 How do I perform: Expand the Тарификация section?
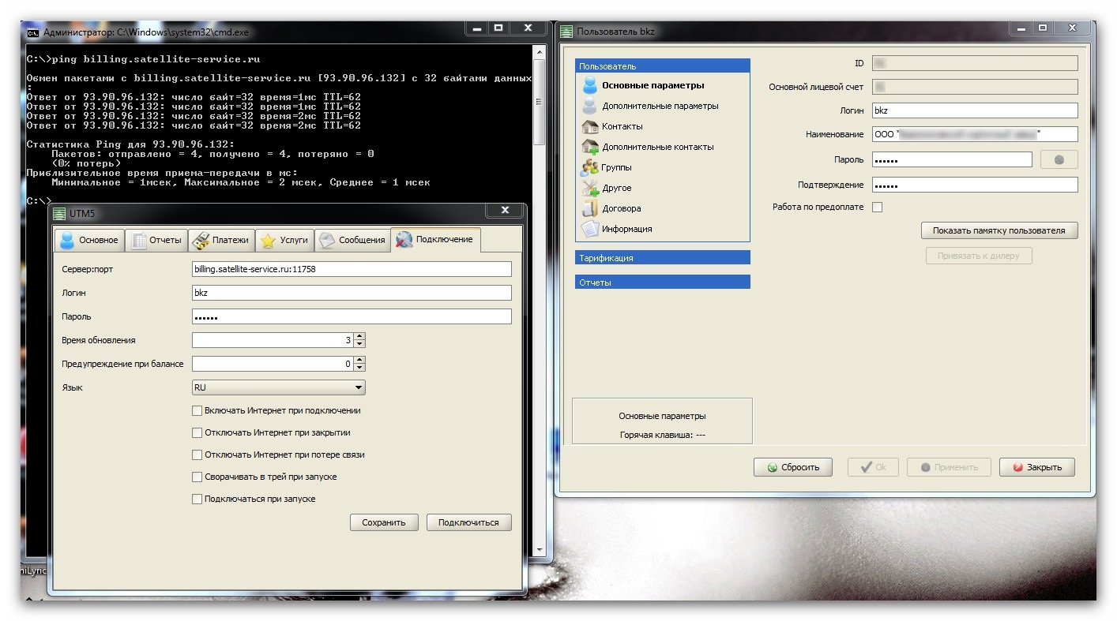click(x=663, y=258)
